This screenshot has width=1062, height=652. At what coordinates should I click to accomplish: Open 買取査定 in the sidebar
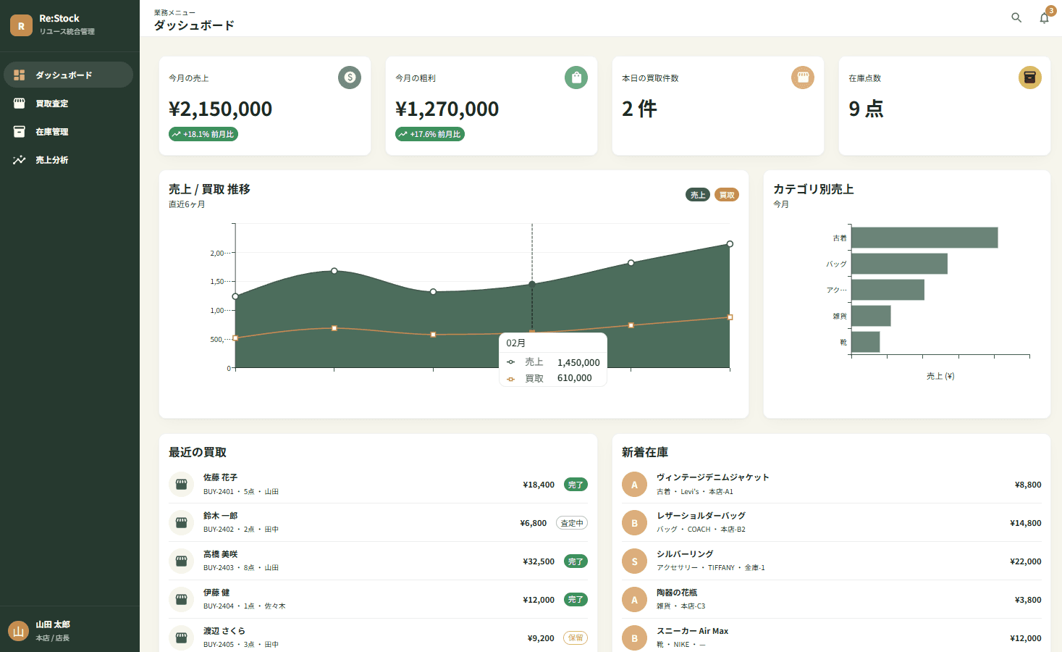coord(69,104)
